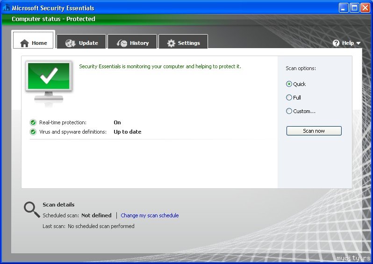Start scan with Scan now button
Screen dimensions: 373x264
314,131
